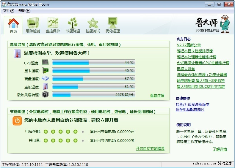Open the 文件(F) menu
This screenshot has width=235, height=168.
[x=9, y=11]
